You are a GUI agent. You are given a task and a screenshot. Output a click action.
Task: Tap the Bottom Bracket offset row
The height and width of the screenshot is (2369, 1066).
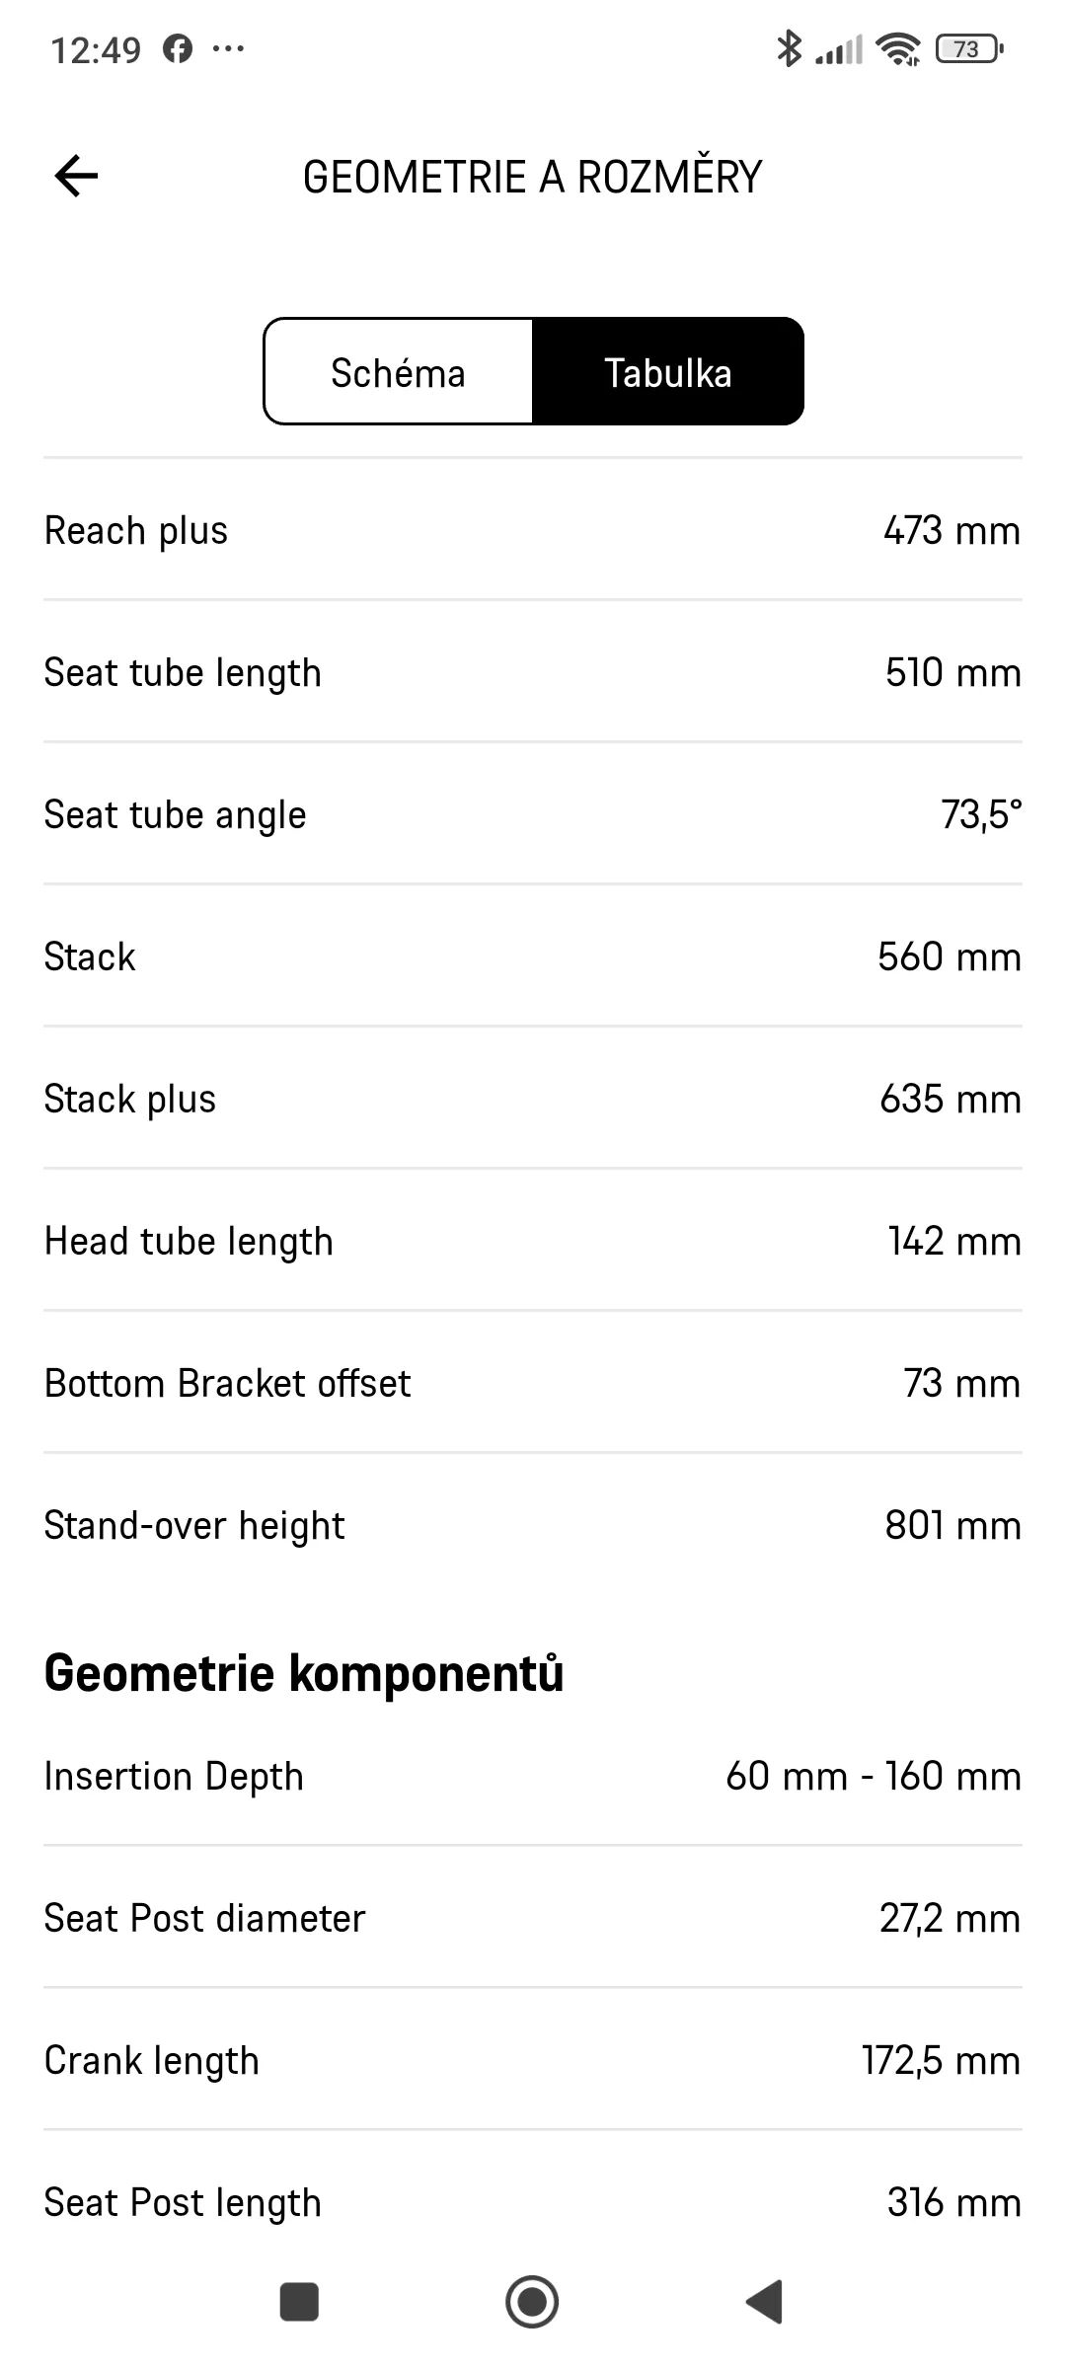[533, 1383]
